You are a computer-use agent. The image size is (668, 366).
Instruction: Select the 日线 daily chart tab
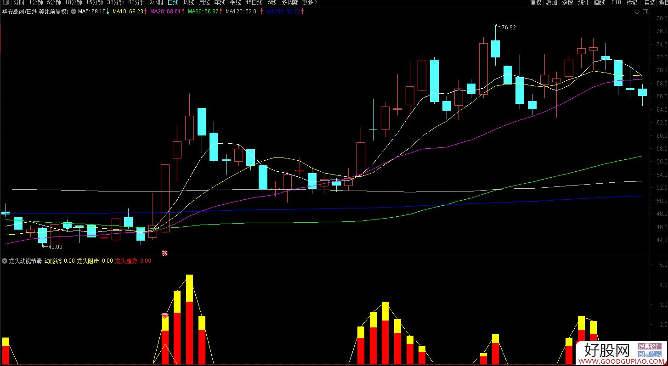pos(173,3)
